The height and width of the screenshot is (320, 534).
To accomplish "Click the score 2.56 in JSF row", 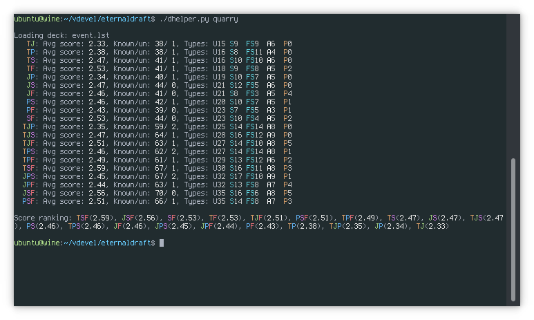I will click(x=97, y=194).
